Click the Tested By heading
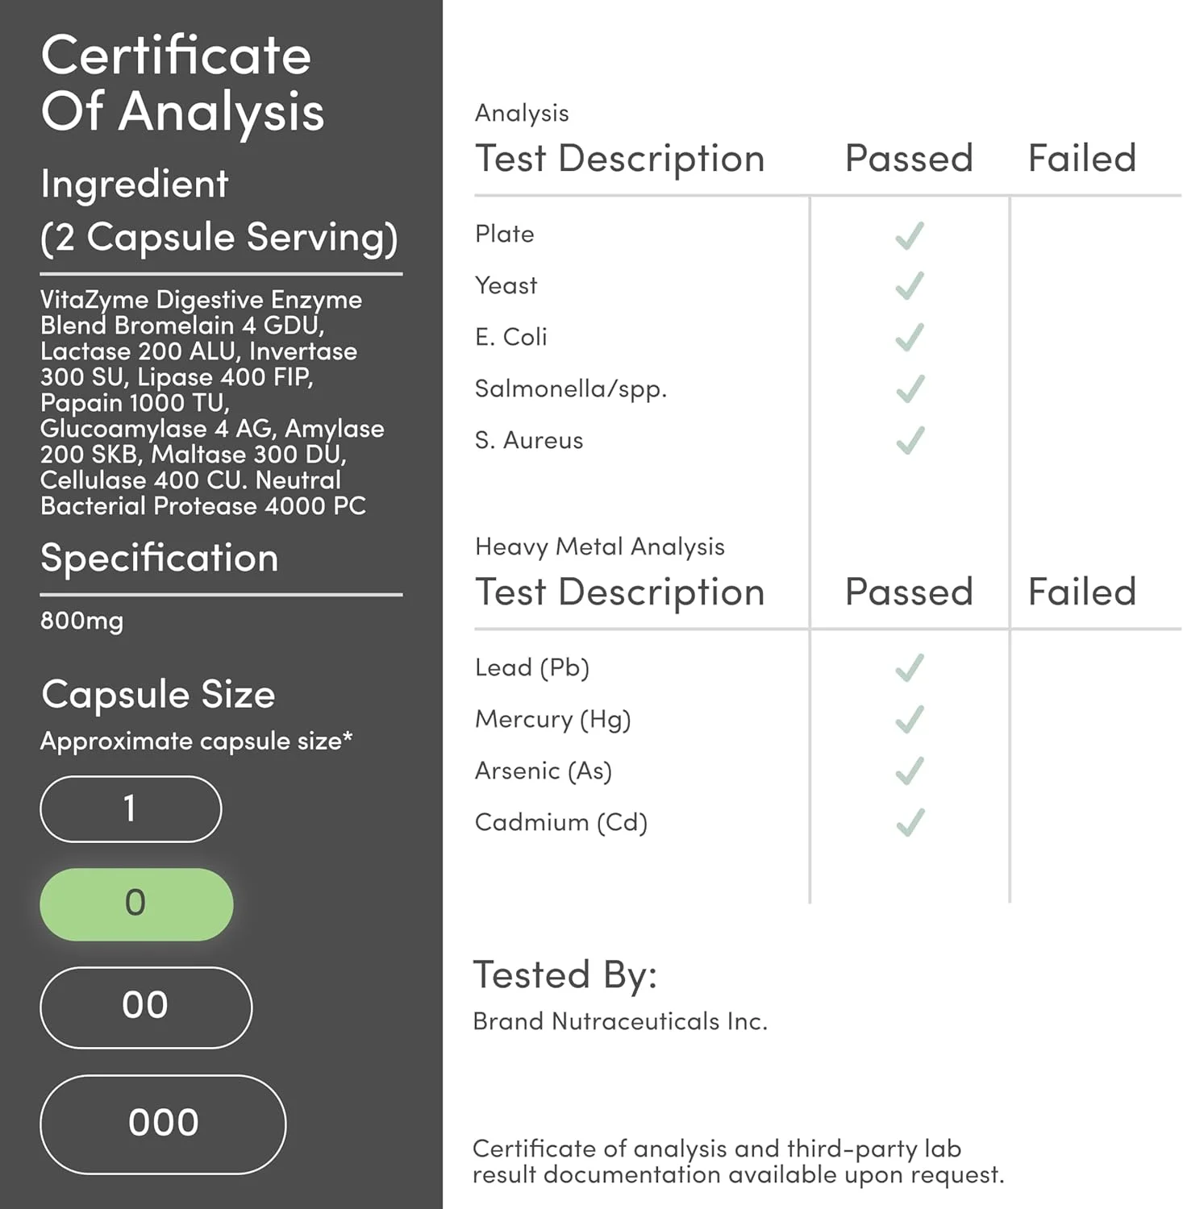 coord(564,974)
